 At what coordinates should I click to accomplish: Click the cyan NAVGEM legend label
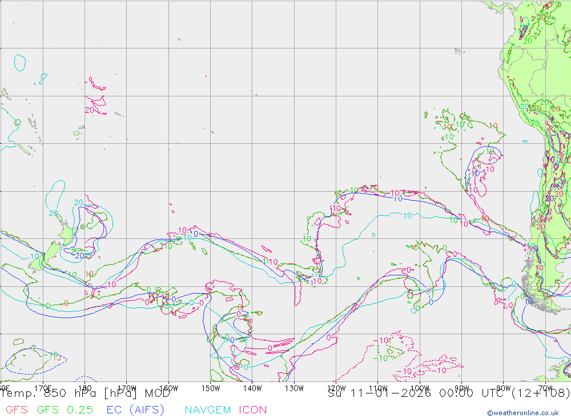click(x=208, y=409)
